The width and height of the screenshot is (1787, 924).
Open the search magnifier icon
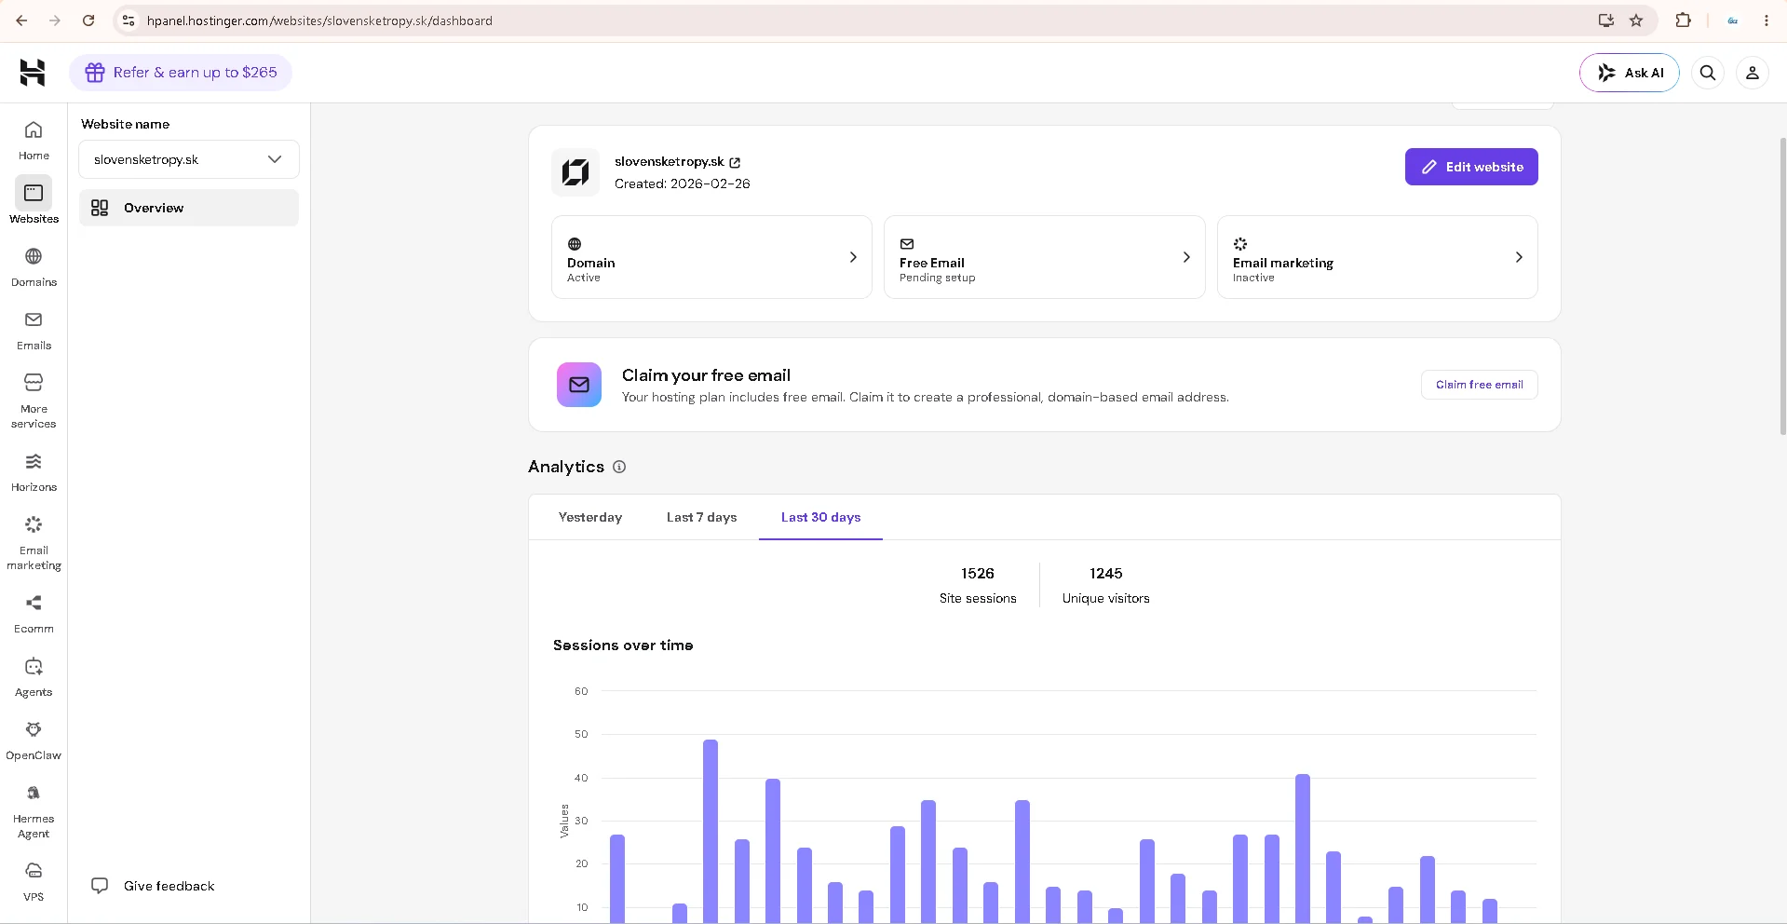(1708, 73)
